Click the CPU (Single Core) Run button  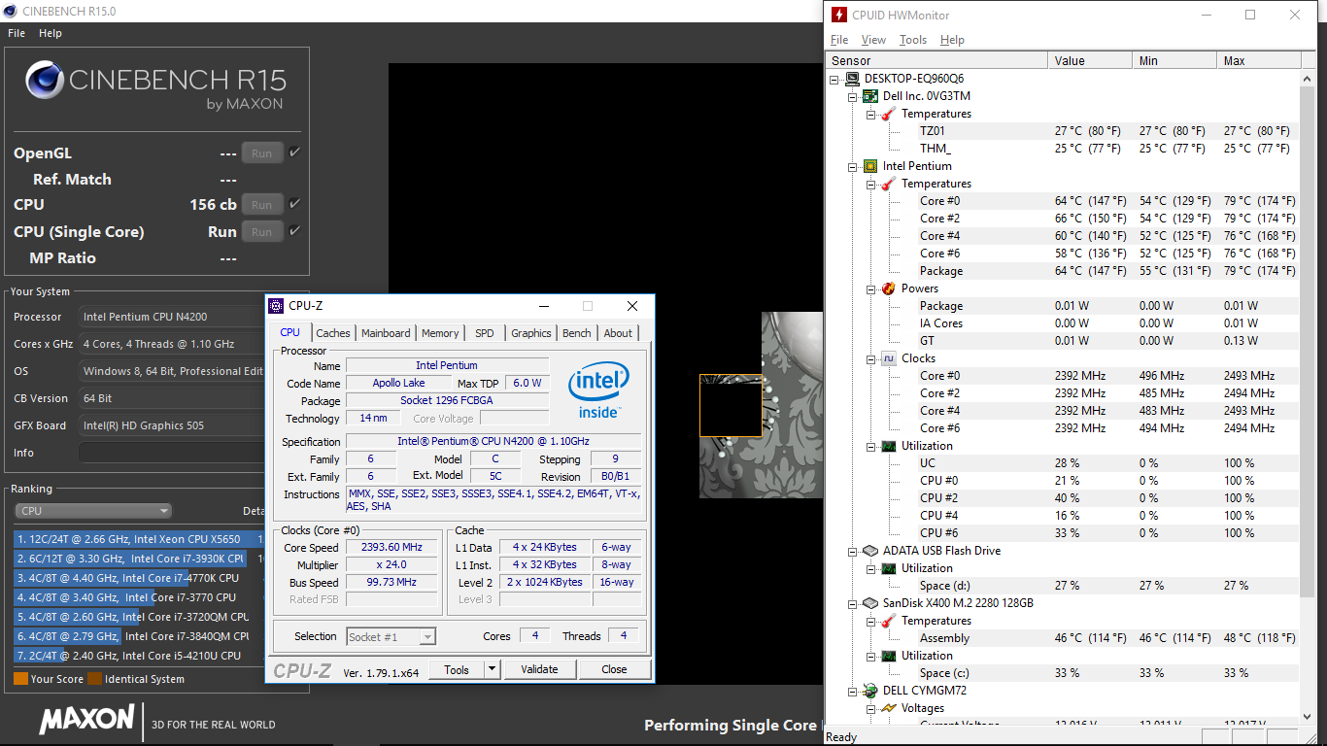[x=262, y=231]
